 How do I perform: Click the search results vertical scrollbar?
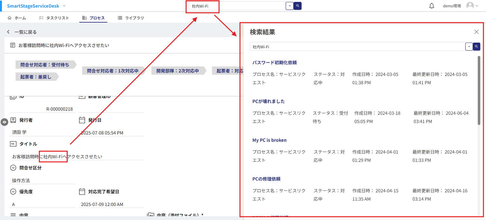pyautogui.click(x=479, y=91)
